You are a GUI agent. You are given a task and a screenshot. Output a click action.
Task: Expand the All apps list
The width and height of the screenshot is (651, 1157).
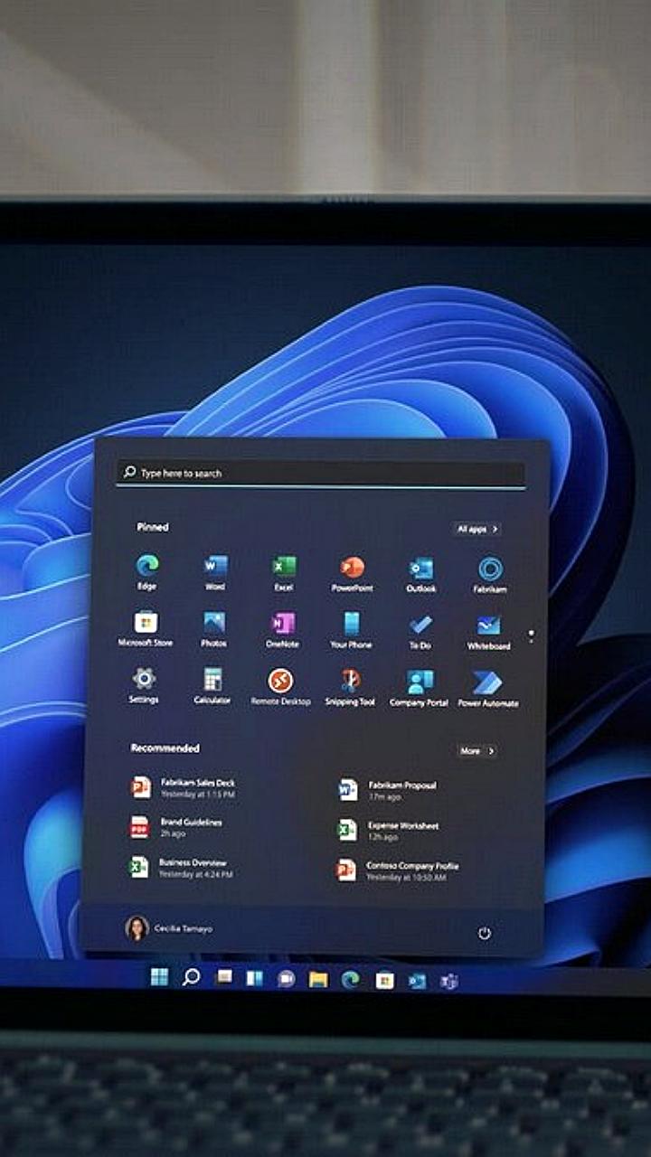pos(477,529)
